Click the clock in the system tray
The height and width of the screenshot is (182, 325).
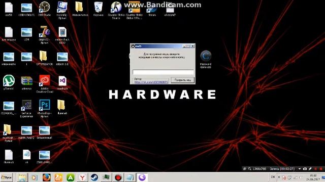click(x=313, y=177)
